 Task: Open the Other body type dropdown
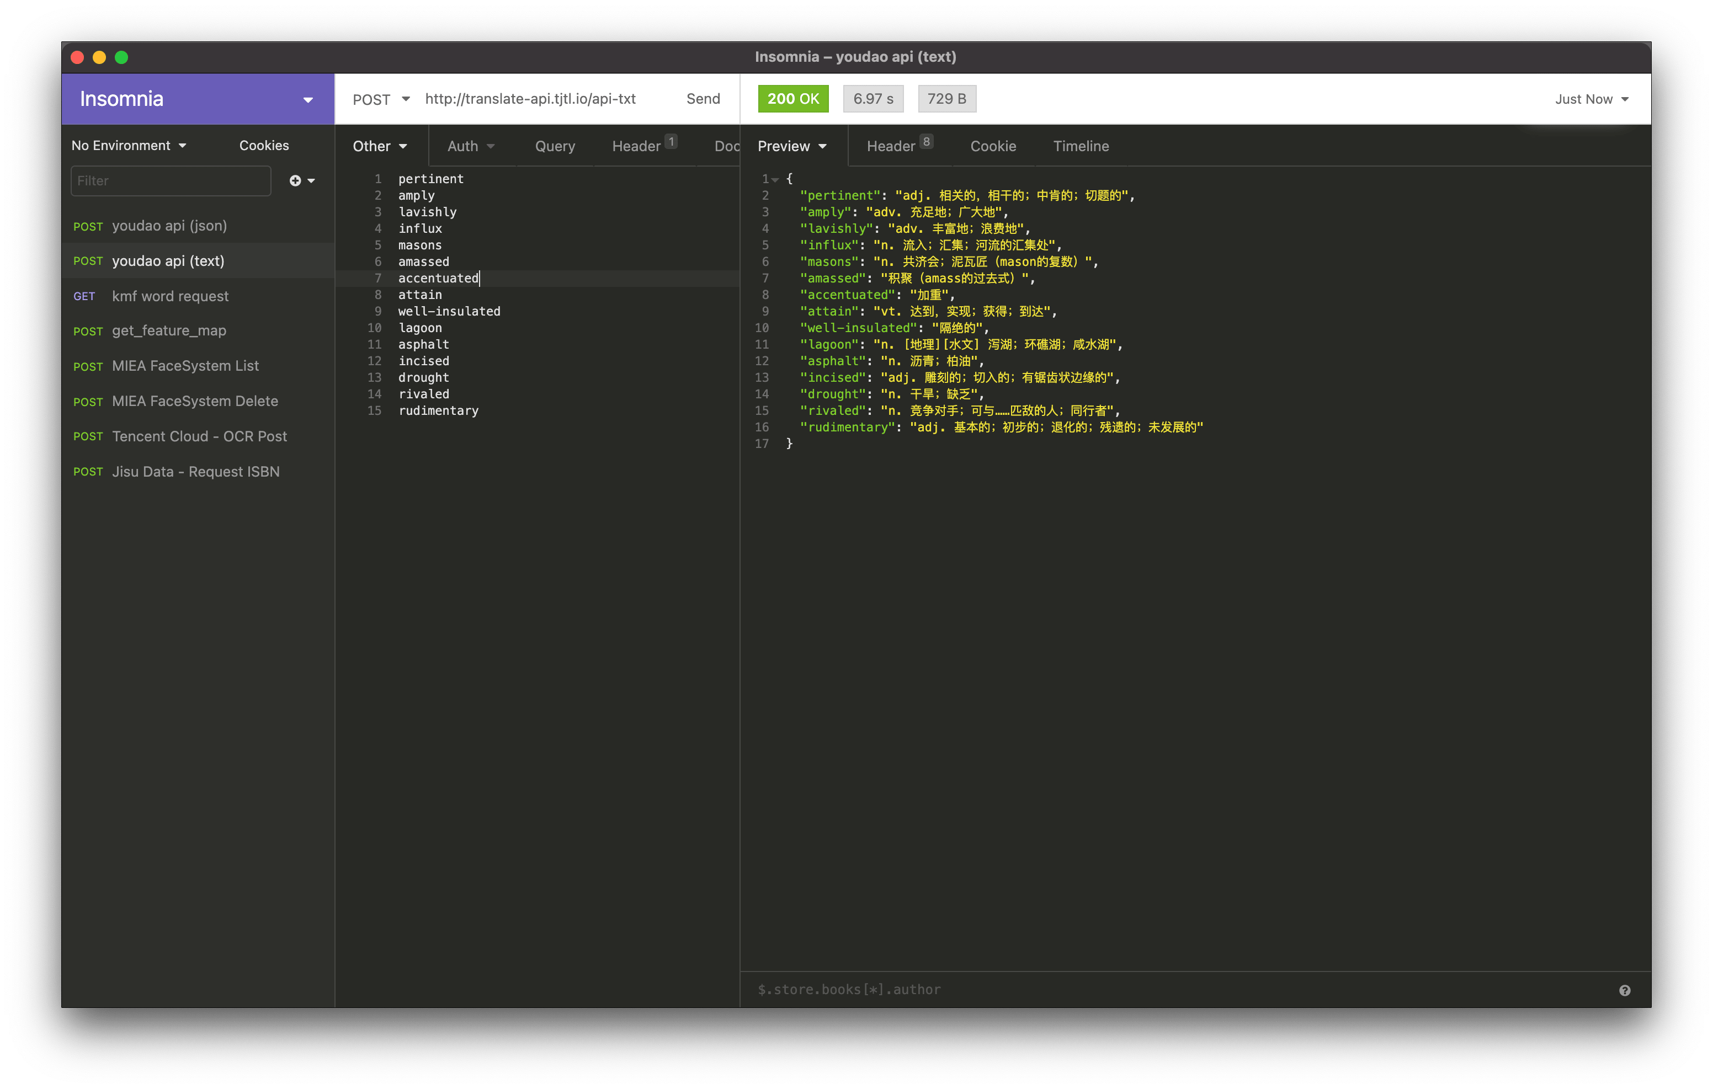(x=380, y=147)
